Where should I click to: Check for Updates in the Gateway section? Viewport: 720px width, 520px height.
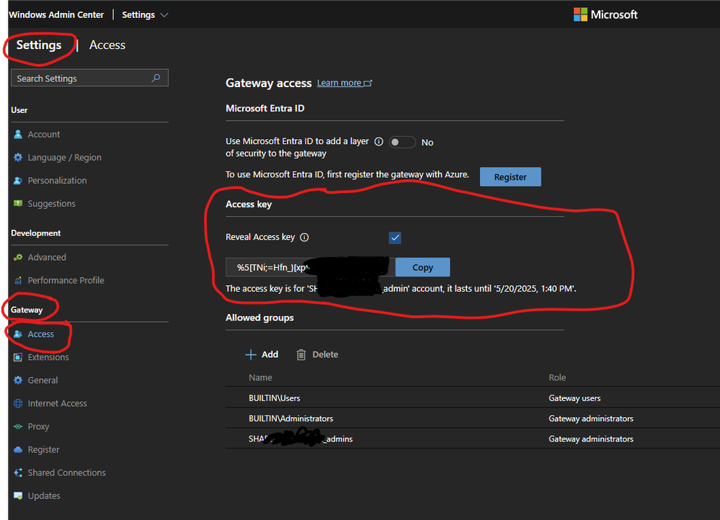click(43, 495)
